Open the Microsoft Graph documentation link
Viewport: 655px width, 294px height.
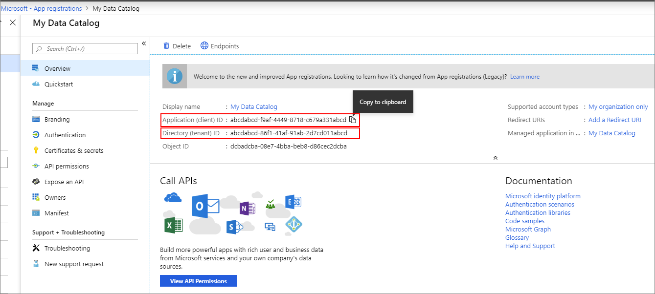click(527, 229)
